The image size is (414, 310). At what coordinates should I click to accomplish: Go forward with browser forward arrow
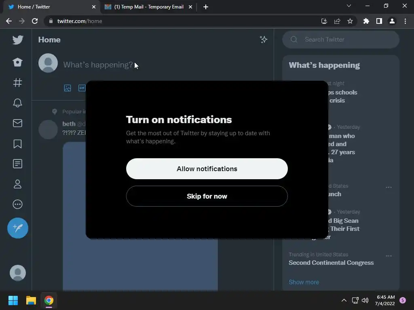point(22,21)
